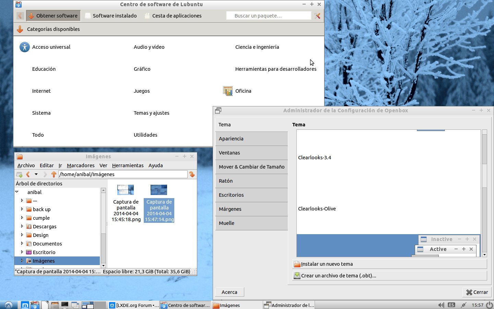This screenshot has width=494, height=309.
Task: Expand the Imágenes folder in tree
Action: pyautogui.click(x=22, y=260)
